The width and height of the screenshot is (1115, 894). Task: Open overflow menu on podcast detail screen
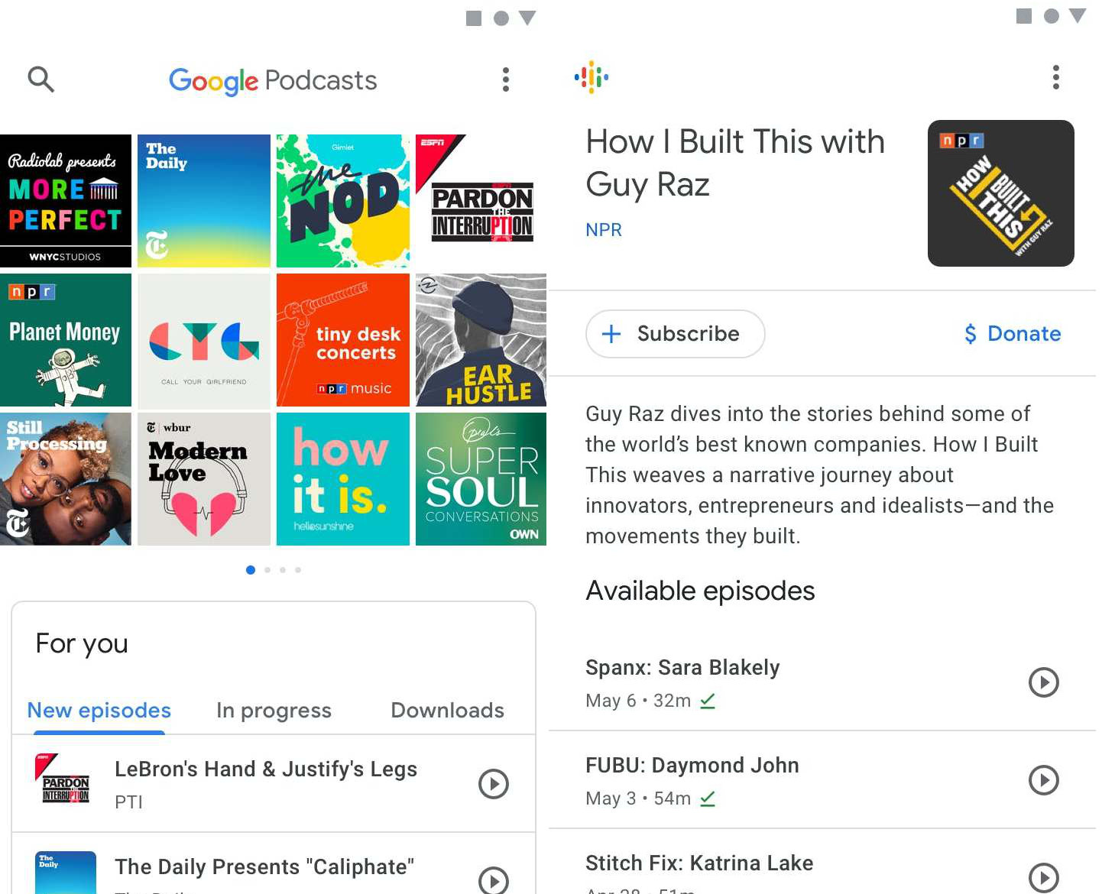pos(1055,77)
